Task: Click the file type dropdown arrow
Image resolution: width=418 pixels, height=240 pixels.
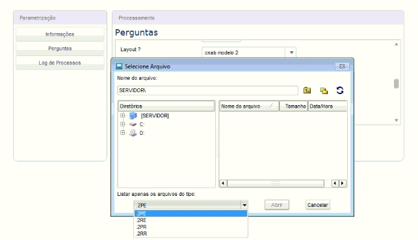Action: tap(244, 205)
